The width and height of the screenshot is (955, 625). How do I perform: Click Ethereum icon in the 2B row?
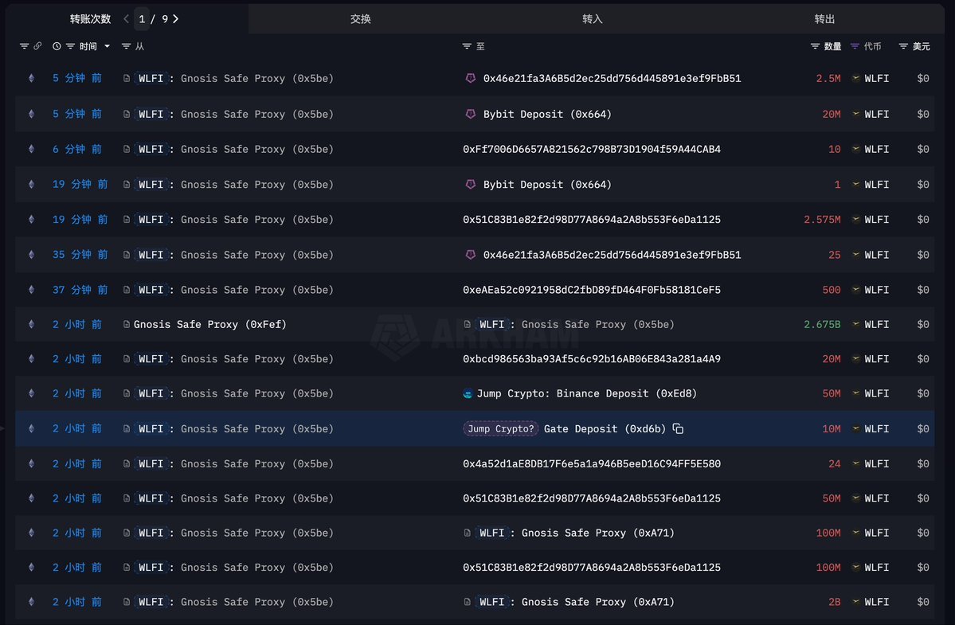(x=31, y=602)
